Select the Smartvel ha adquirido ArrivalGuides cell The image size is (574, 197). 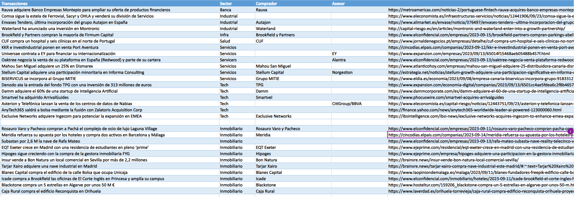109,97
